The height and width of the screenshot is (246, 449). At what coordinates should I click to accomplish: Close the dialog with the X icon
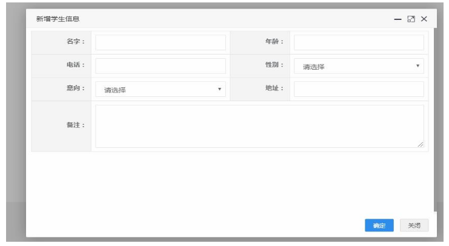click(424, 19)
